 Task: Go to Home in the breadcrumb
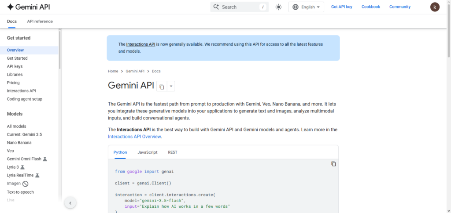coord(113,71)
